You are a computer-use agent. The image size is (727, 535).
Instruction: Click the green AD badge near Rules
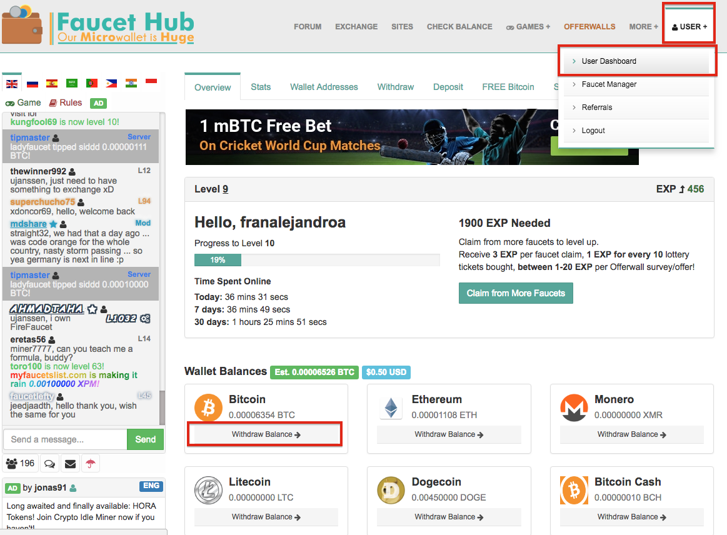98,103
